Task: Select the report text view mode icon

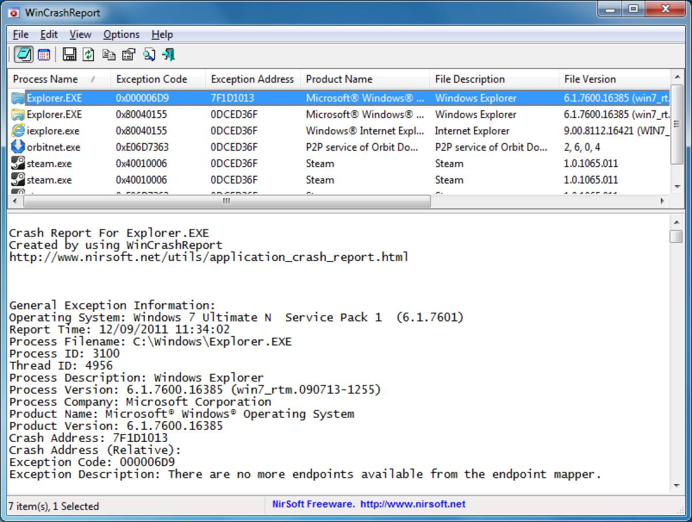Action: pyautogui.click(x=23, y=54)
